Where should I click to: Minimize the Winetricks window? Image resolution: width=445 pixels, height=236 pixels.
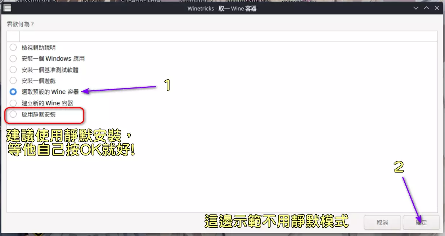tap(416, 8)
